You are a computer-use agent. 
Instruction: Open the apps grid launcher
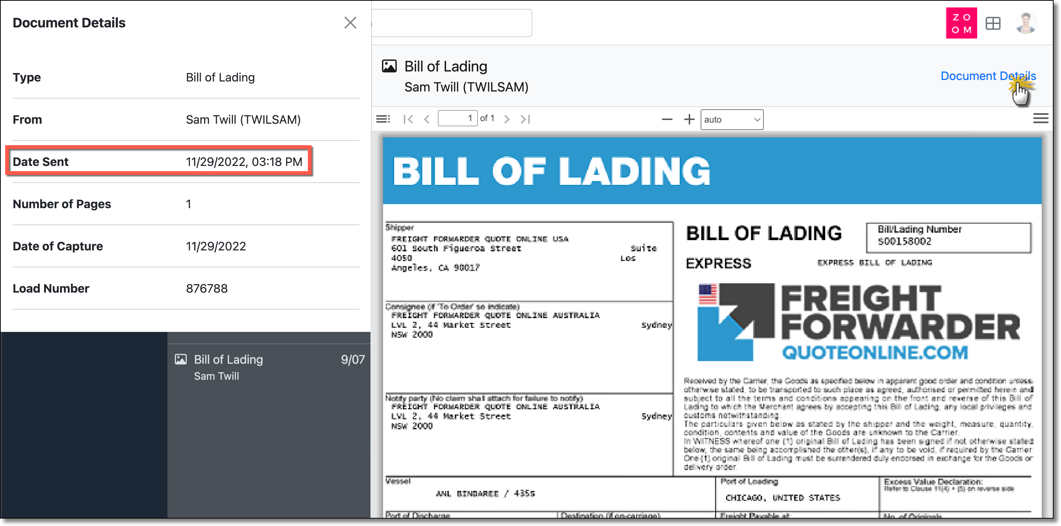993,23
